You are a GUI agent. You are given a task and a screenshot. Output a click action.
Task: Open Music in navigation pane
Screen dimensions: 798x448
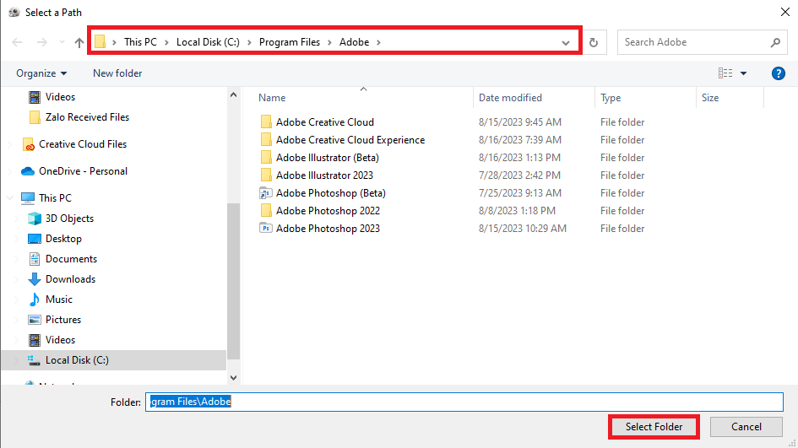click(x=58, y=300)
